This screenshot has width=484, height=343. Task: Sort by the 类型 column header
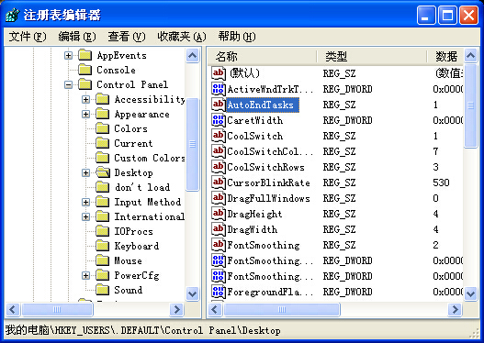click(x=372, y=56)
